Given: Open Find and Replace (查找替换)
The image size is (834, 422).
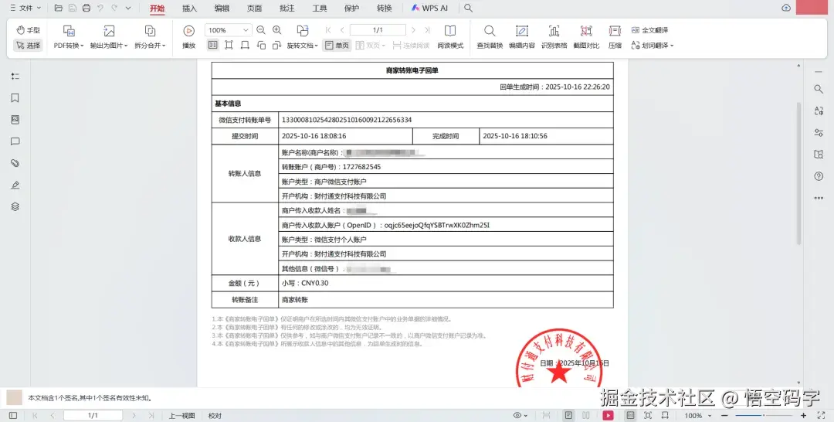Looking at the screenshot, I should click(490, 37).
